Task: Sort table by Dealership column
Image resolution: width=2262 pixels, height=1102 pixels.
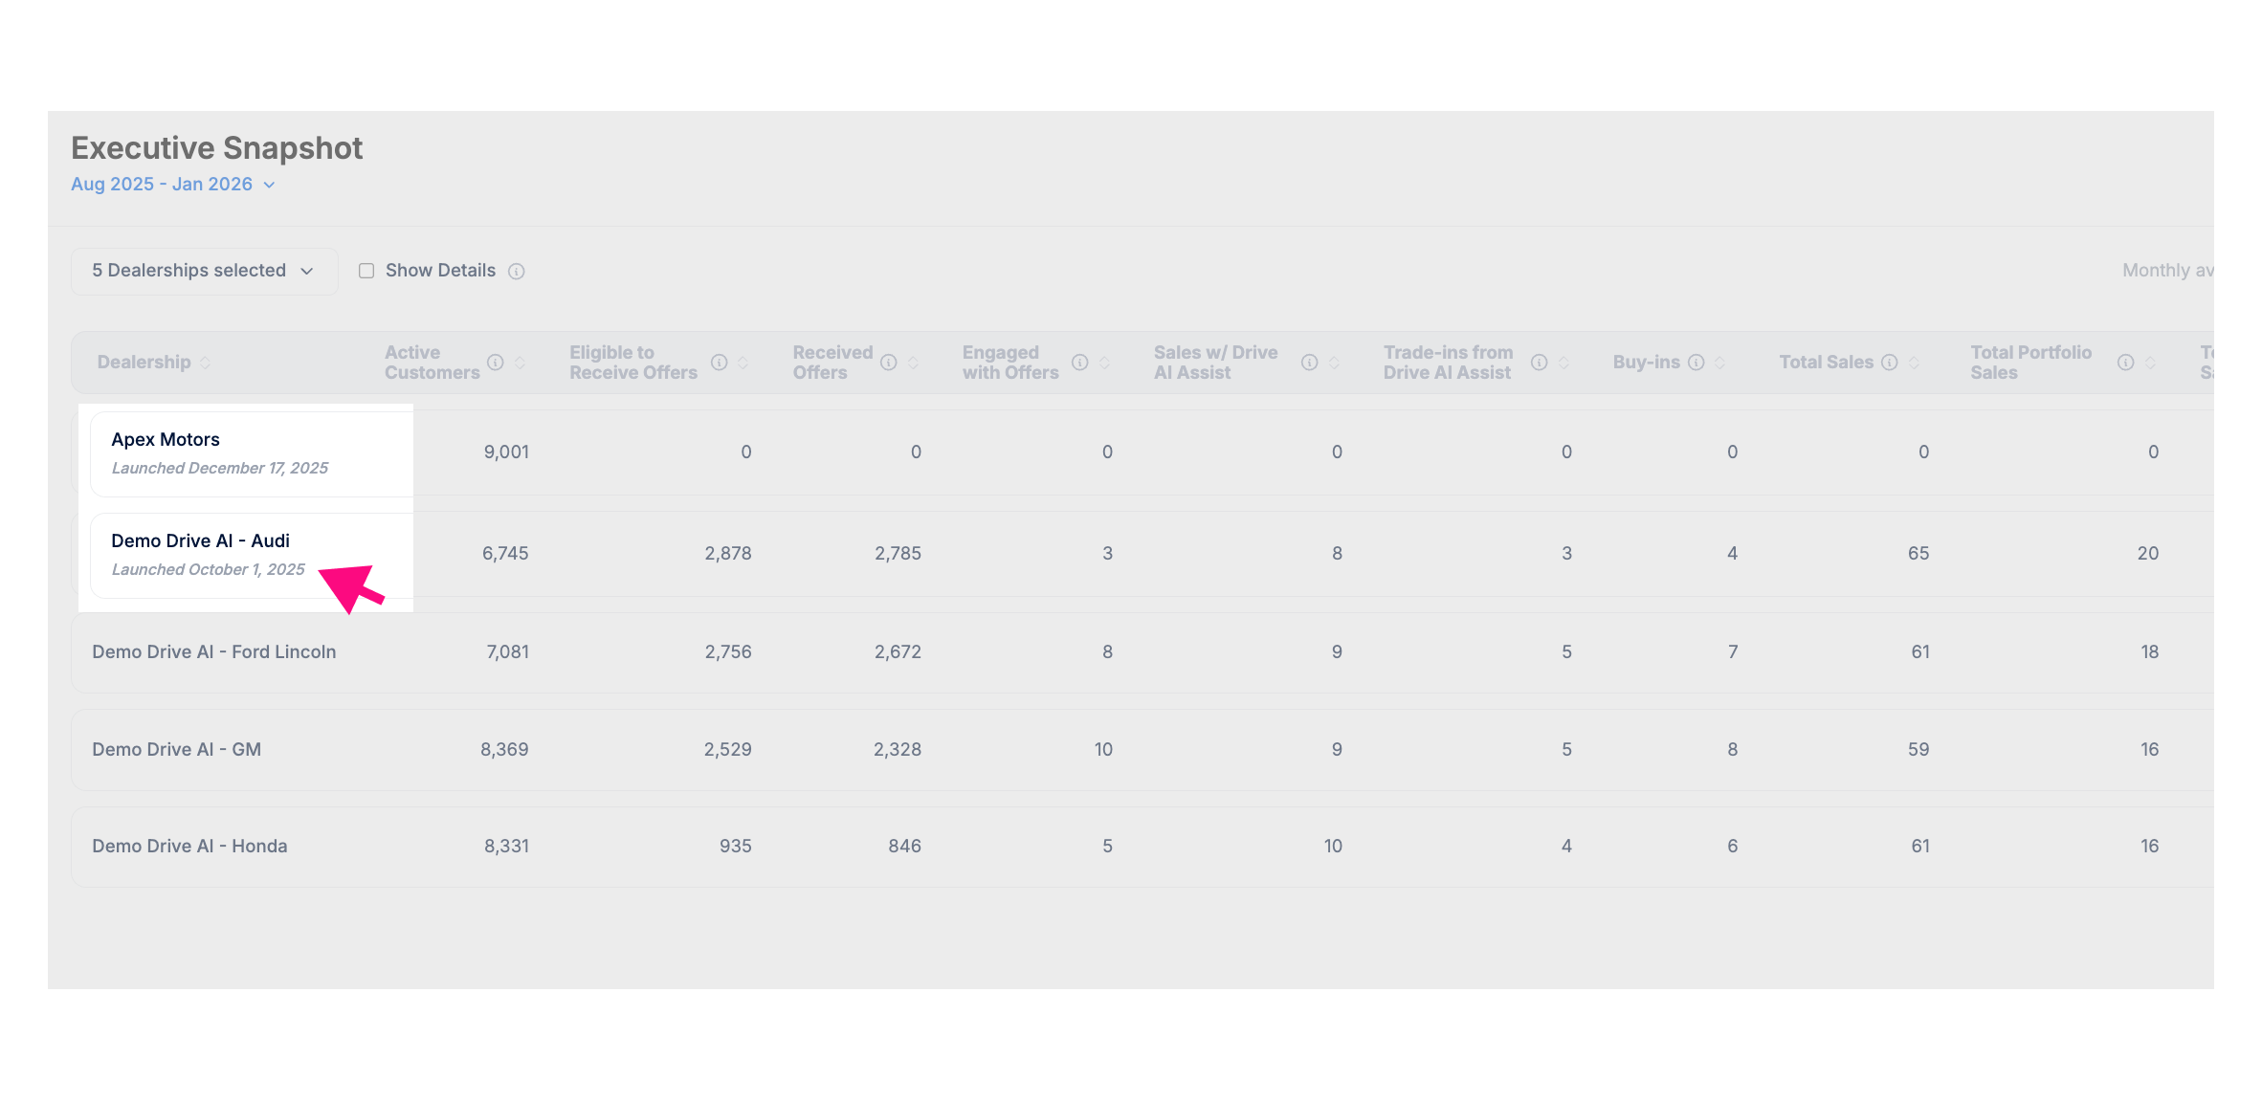Action: [x=205, y=363]
